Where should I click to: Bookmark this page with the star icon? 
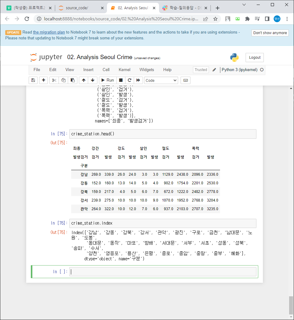(x=215, y=19)
